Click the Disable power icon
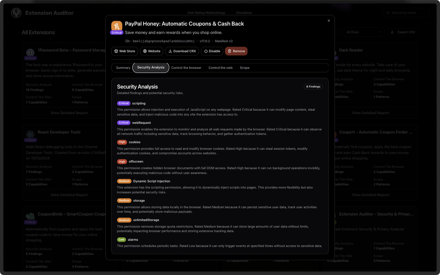The width and height of the screenshot is (440, 275). (x=206, y=51)
